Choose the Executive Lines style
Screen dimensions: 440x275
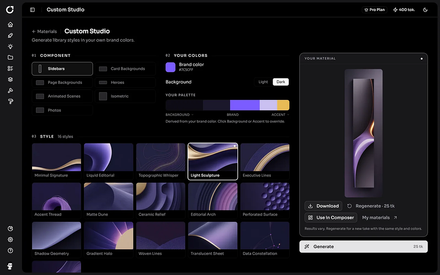click(264, 162)
